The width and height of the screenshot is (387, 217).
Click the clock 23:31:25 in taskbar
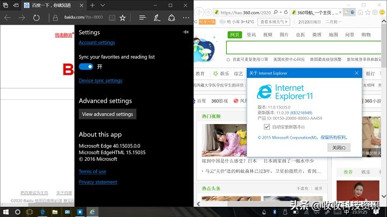360,212
